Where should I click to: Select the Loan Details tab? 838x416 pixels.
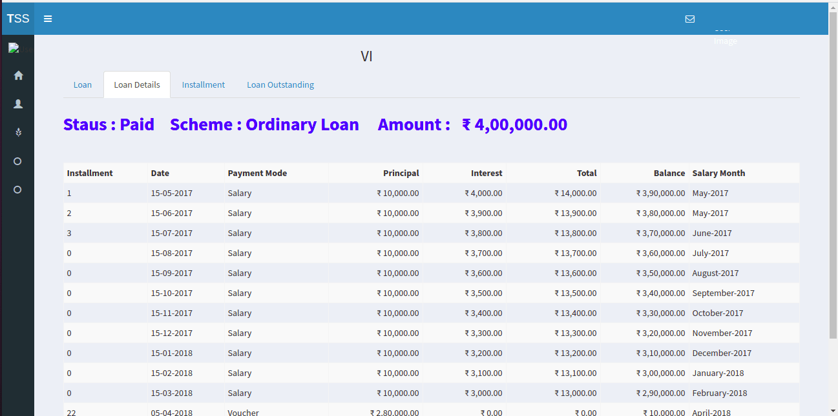[x=137, y=84]
